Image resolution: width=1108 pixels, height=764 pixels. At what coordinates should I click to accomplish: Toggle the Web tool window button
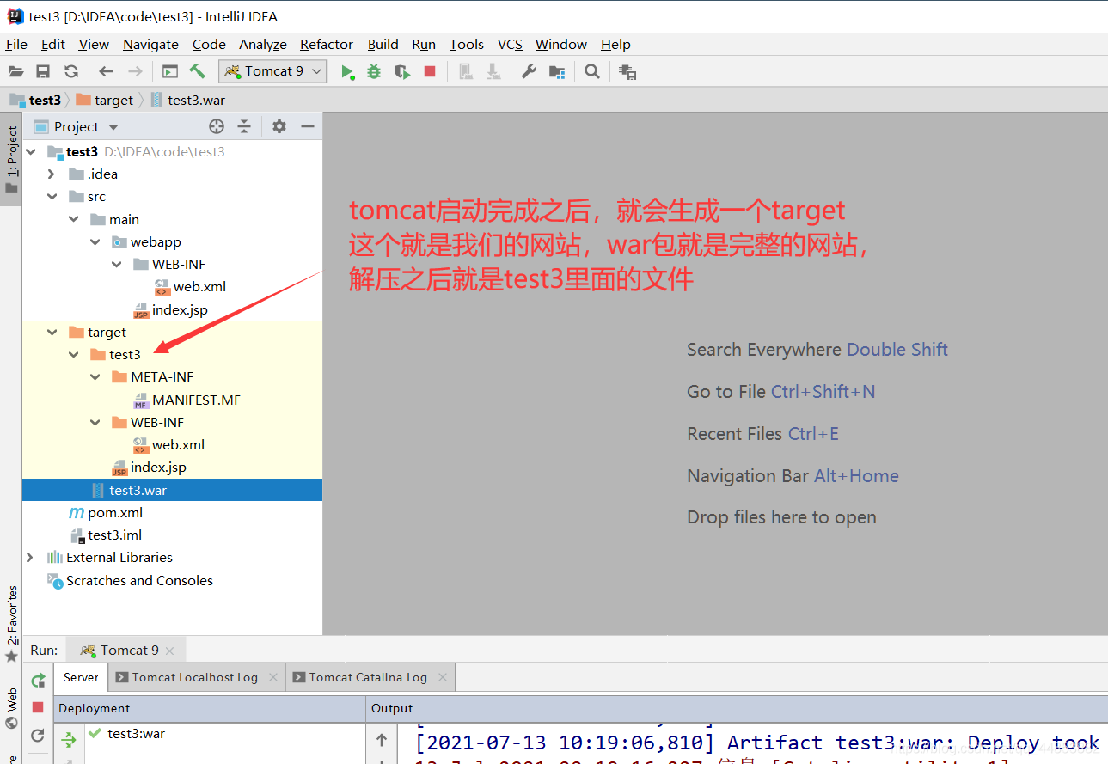click(11, 706)
